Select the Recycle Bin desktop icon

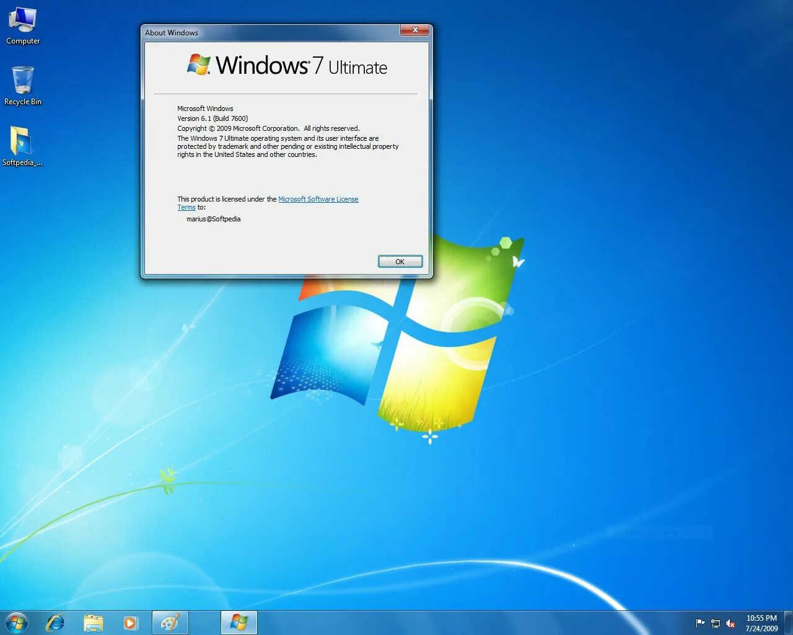pyautogui.click(x=23, y=86)
